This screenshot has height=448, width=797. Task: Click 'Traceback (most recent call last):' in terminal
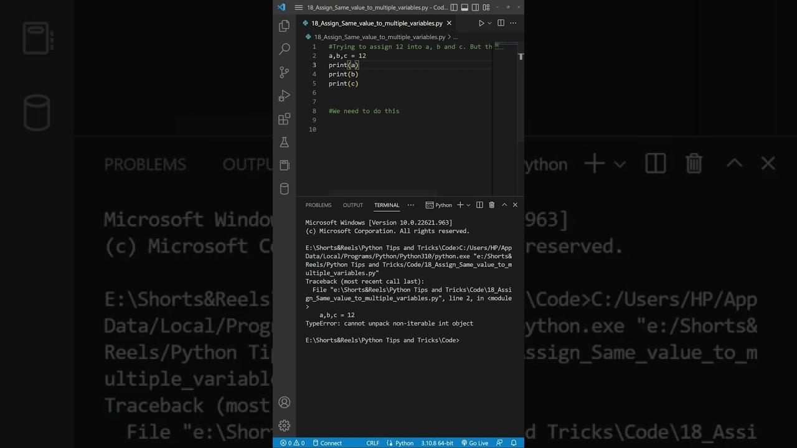point(365,281)
